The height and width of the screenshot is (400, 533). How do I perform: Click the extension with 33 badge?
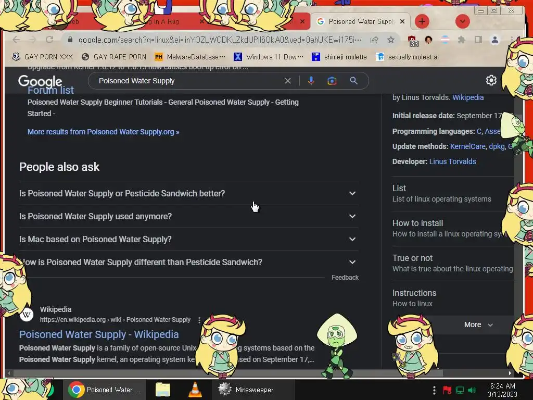click(413, 41)
